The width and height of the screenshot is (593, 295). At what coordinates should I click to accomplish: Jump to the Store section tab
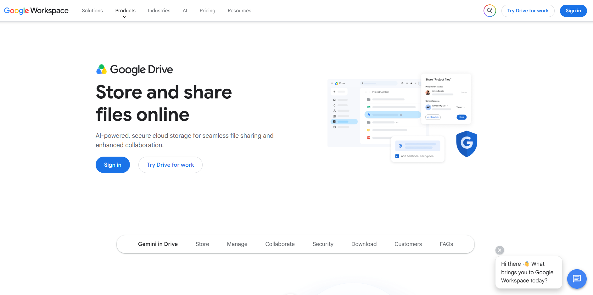(x=202, y=244)
